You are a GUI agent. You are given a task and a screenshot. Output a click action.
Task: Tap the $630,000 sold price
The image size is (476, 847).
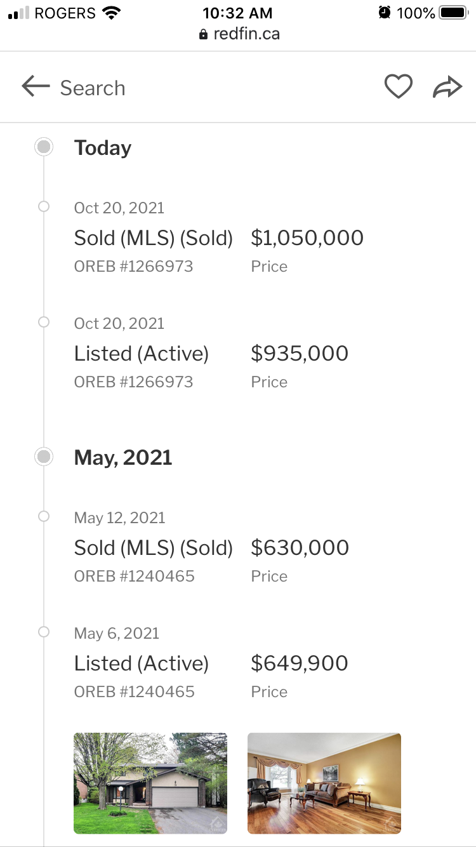click(x=300, y=548)
